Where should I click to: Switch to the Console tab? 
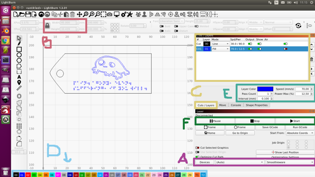point(235,105)
